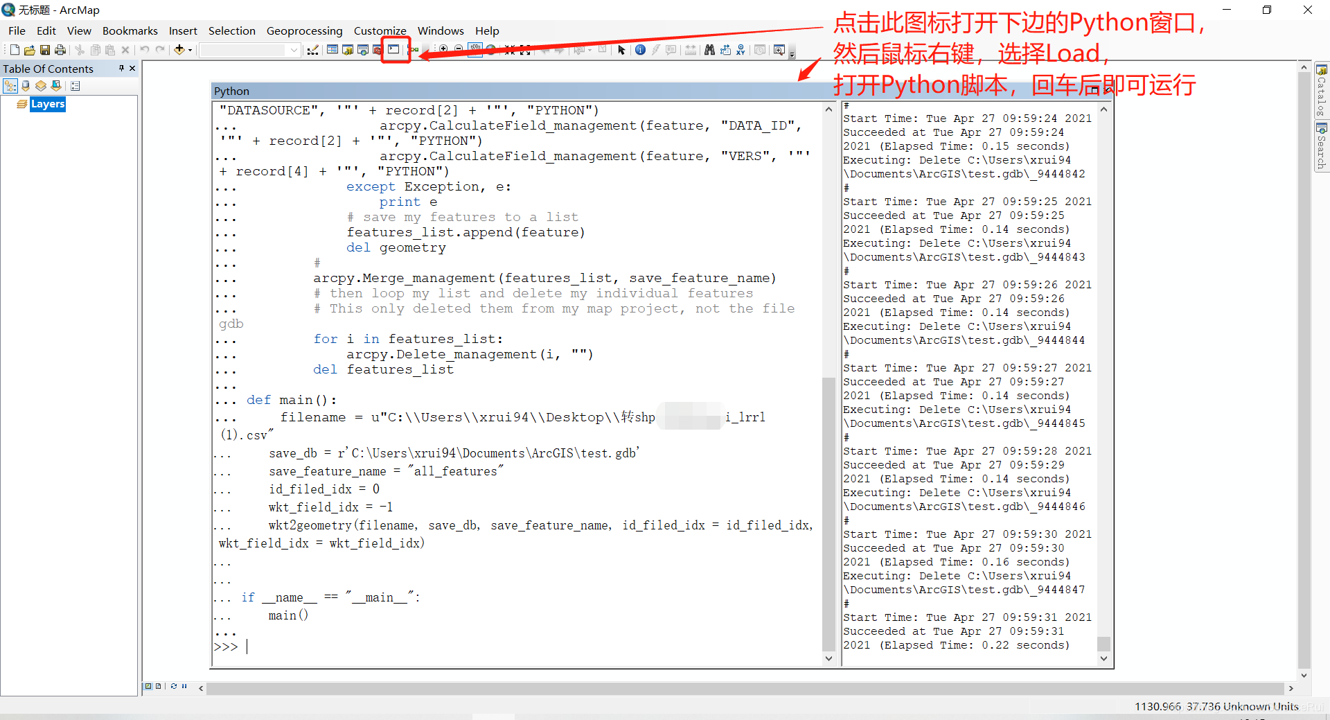
Task: Open the Selection menu
Action: (231, 30)
